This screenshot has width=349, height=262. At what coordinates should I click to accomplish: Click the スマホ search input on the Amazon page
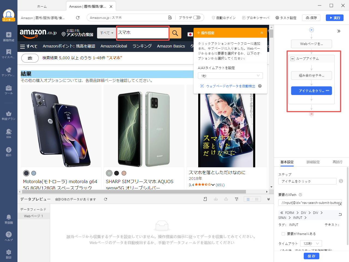point(143,33)
